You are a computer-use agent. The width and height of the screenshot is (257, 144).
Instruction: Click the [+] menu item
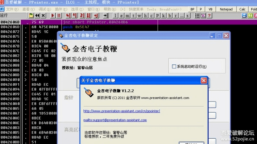click(x=123, y=9)
